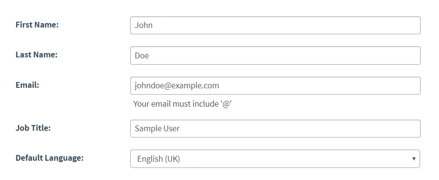Click the word 'User' in Job Title field
This screenshot has height=180, width=439.
click(x=172, y=128)
